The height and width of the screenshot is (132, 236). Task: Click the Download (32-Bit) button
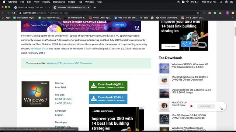point(108,99)
